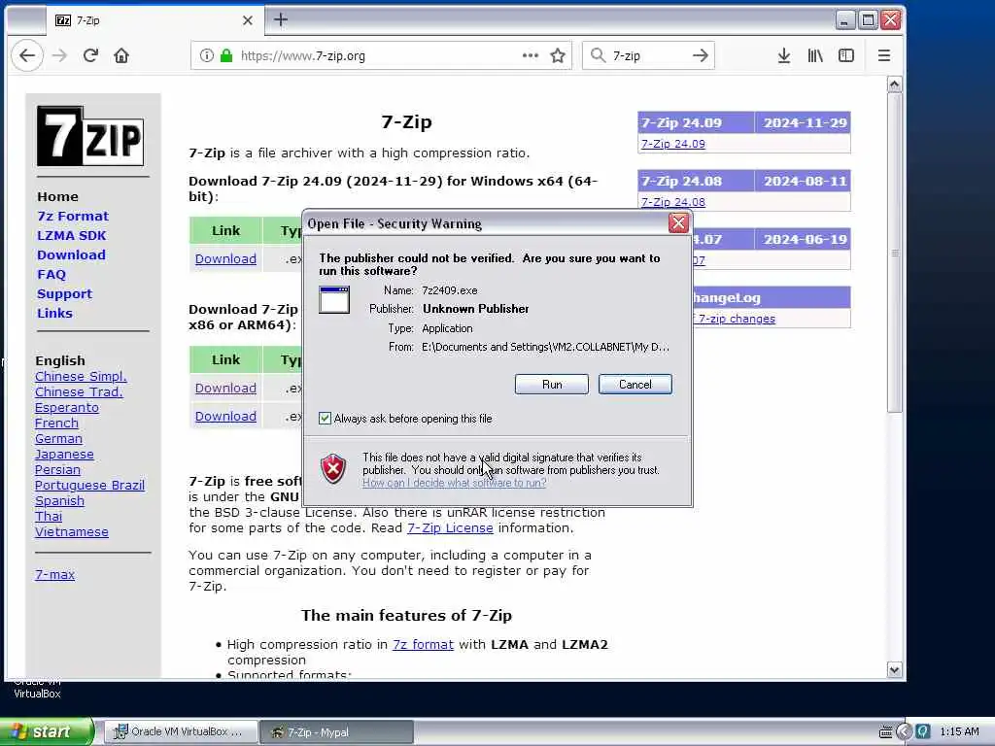Viewport: 995px width, 746px height.
Task: Uncheck Always ask before opening this file
Action: pyautogui.click(x=325, y=419)
